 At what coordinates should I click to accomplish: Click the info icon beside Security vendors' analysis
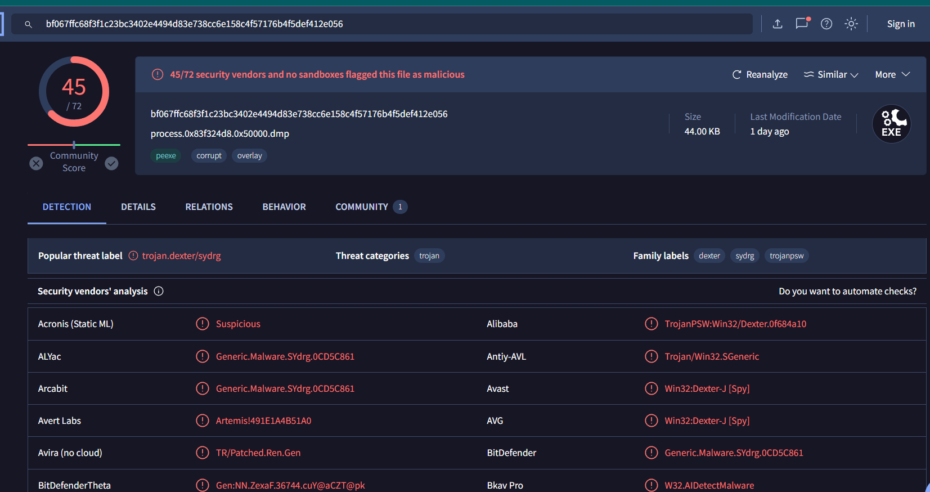(x=159, y=291)
